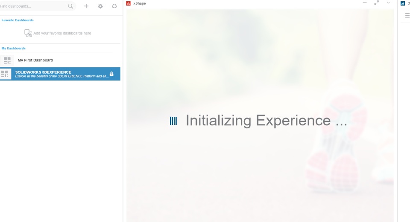Screen dimensions: 410x222
Task: Click the My Dashboards heading
Action: 14,48
